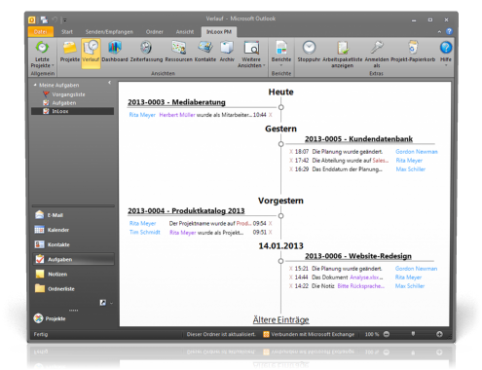This screenshot has height=370, width=482.
Task: Click the 100 % zoom level
Action: coord(372,334)
